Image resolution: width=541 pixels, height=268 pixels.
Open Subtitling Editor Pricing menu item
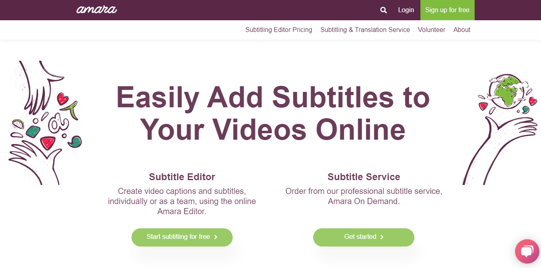click(x=279, y=30)
